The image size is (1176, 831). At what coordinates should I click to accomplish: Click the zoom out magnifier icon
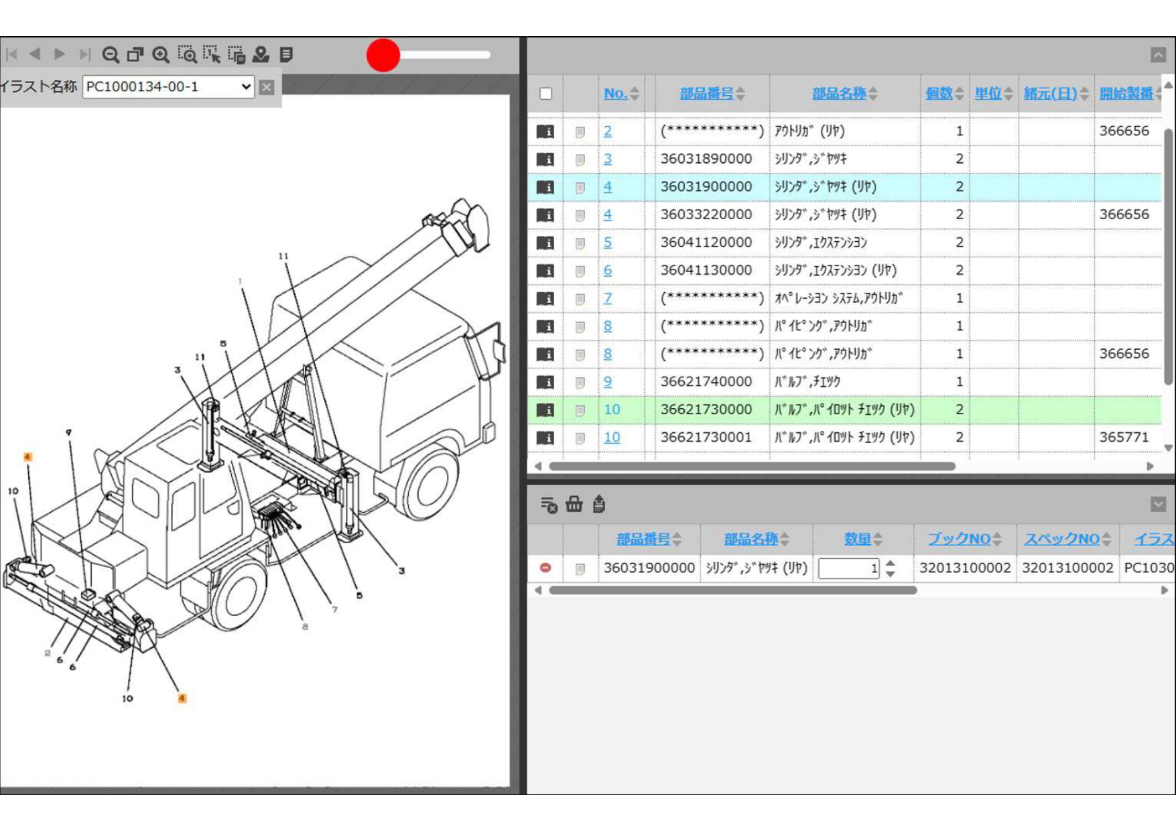111,55
